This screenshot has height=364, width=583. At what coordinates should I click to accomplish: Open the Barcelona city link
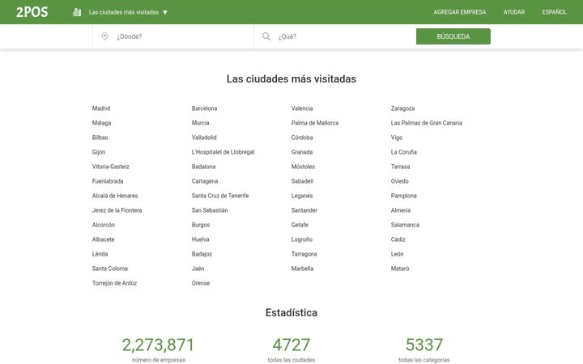point(205,108)
